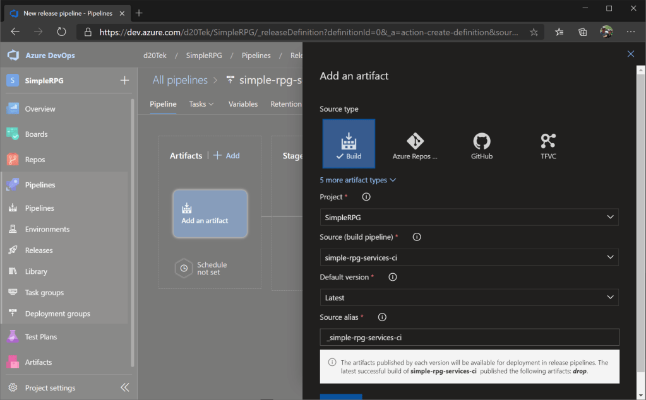Click the Source alias text field
This screenshot has width=646, height=400.
(469, 338)
